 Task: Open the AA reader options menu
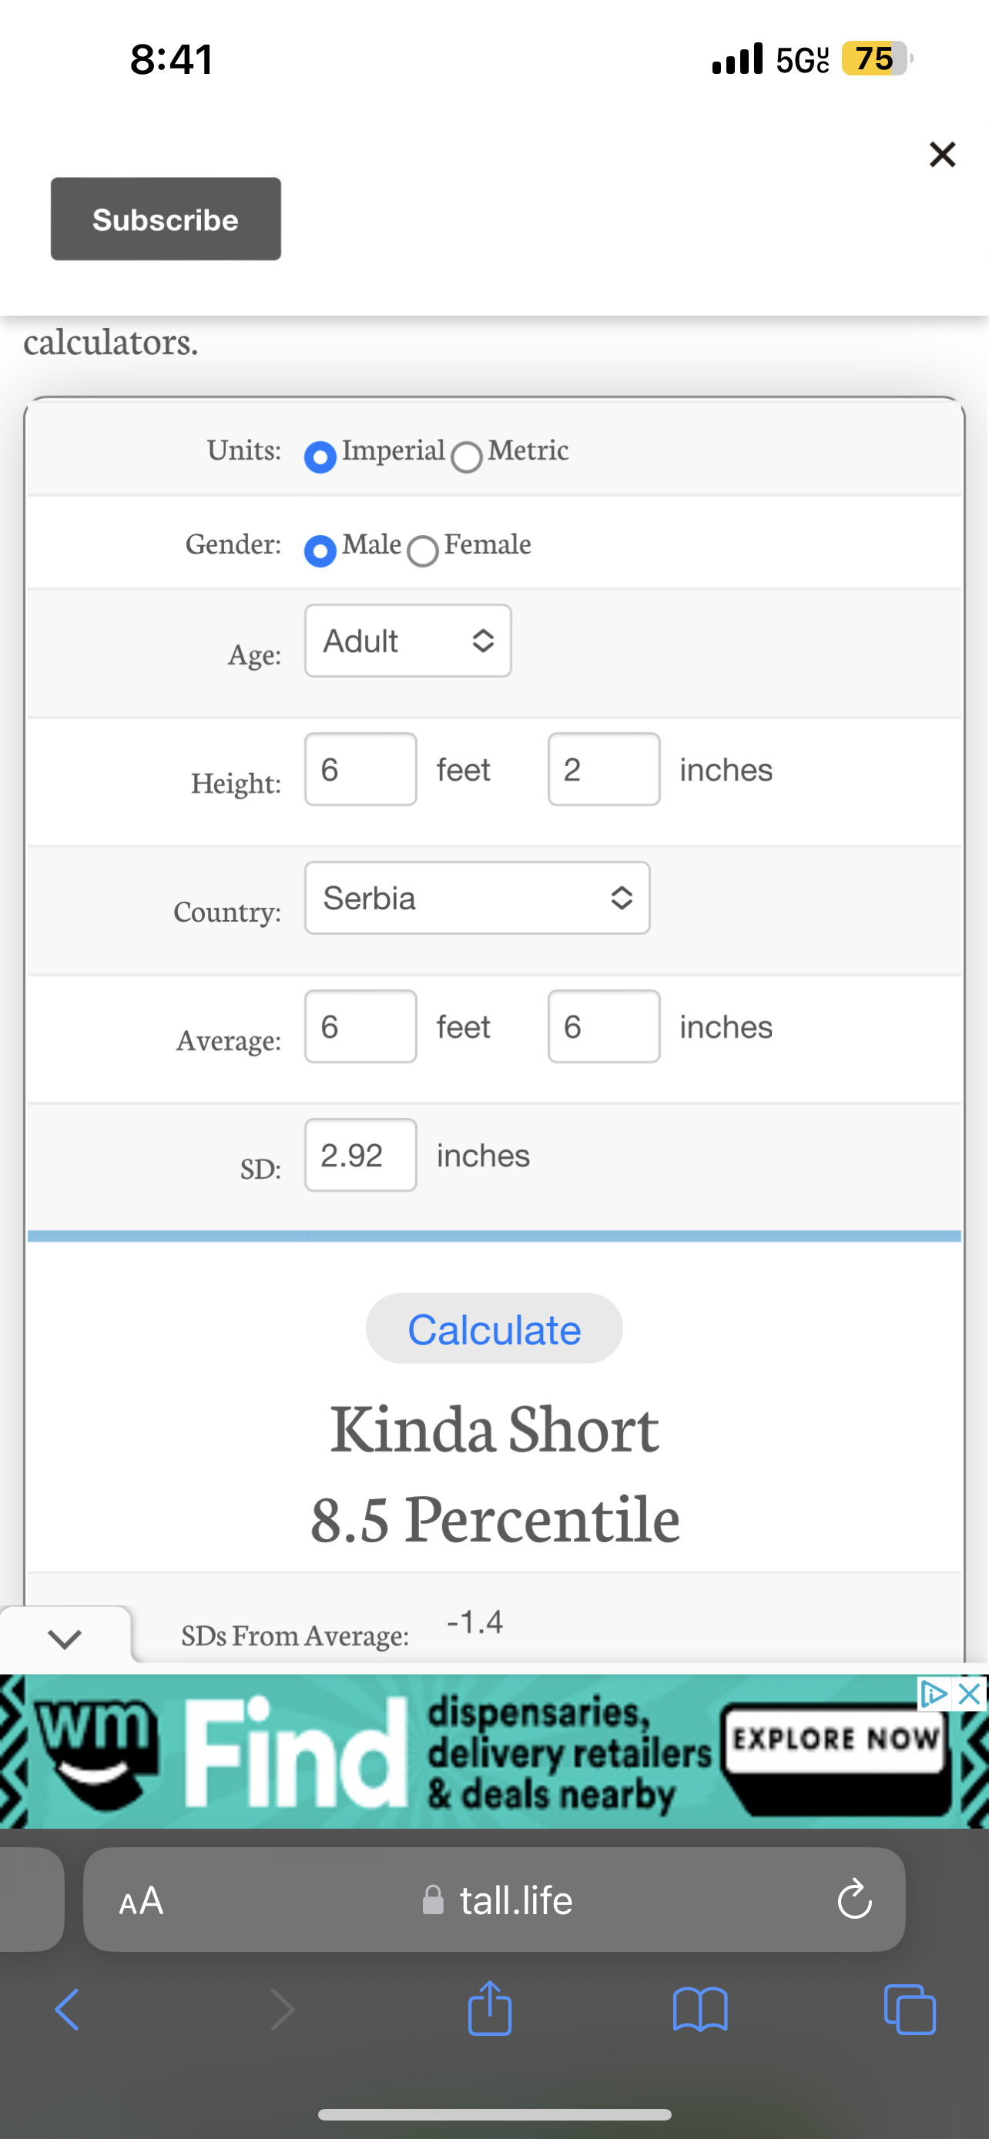[x=141, y=1900]
